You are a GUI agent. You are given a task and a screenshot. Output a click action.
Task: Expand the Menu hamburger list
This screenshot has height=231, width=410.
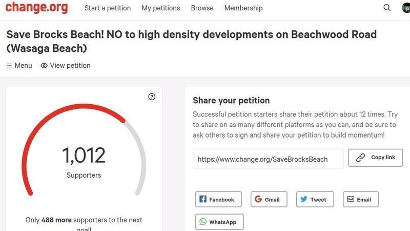19,66
